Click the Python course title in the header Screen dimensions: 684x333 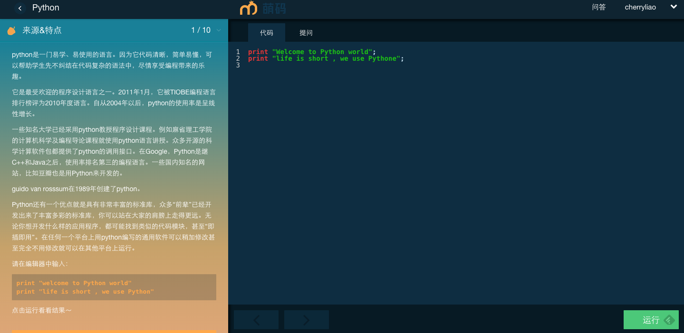46,8
